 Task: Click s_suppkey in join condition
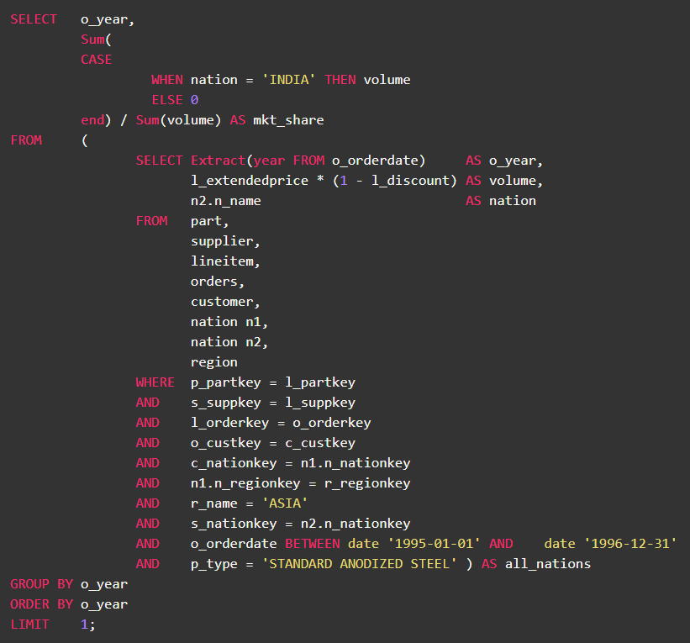pos(226,403)
